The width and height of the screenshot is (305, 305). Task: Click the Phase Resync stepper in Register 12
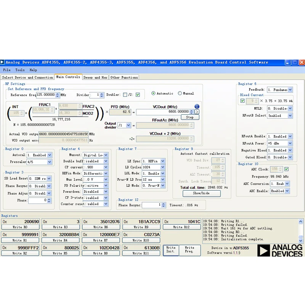(x=164, y=205)
